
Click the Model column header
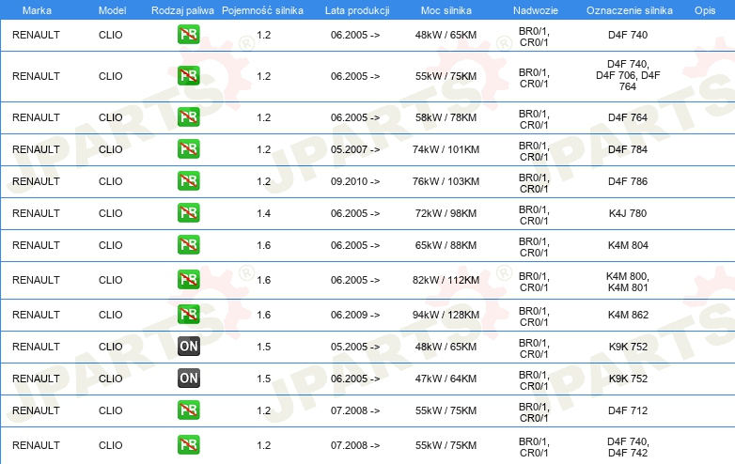(x=112, y=10)
